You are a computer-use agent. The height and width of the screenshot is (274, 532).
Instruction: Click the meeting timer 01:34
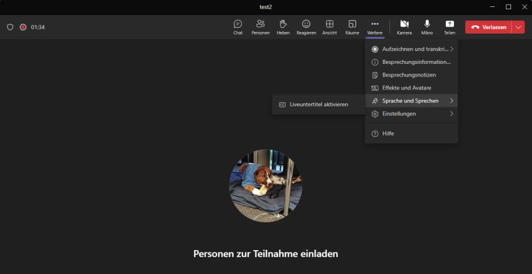pyautogui.click(x=38, y=27)
